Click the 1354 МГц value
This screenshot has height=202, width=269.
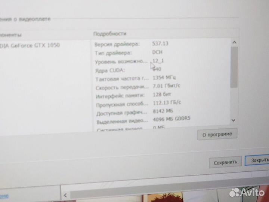[x=164, y=78]
